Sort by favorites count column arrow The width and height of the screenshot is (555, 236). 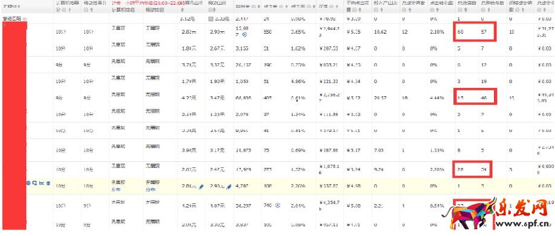(466, 10)
